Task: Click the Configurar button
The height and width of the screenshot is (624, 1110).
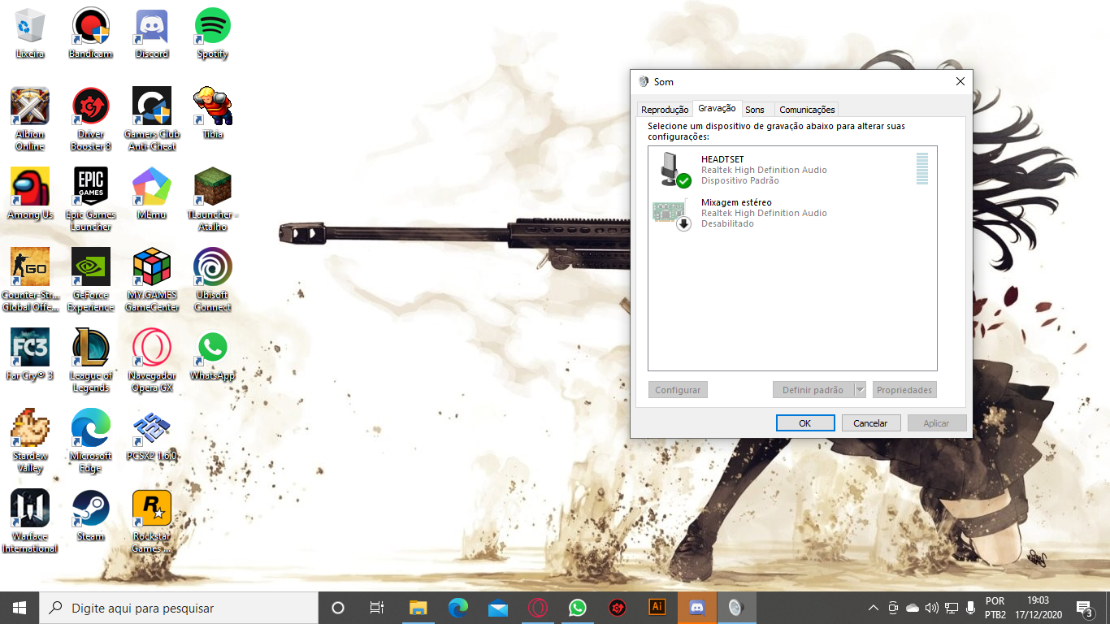Action: coord(678,390)
